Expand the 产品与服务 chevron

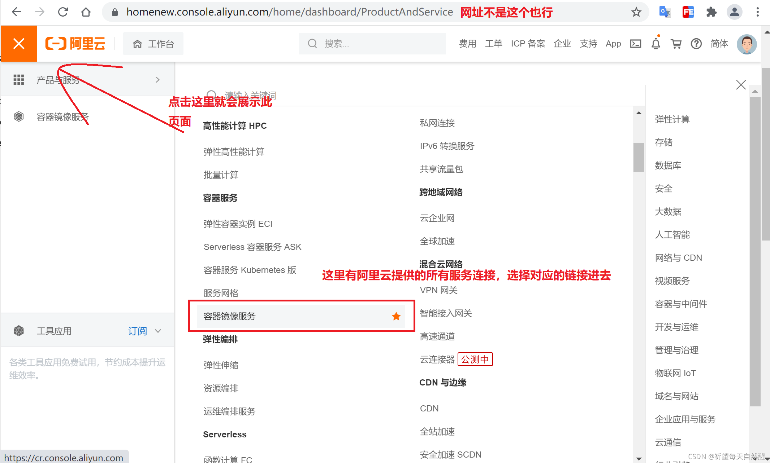coord(157,80)
